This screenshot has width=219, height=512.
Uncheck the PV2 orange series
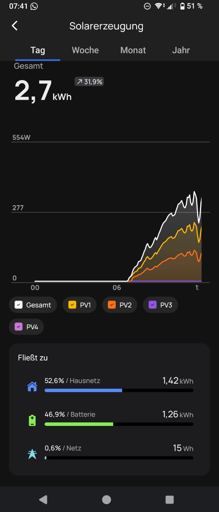[x=112, y=305]
